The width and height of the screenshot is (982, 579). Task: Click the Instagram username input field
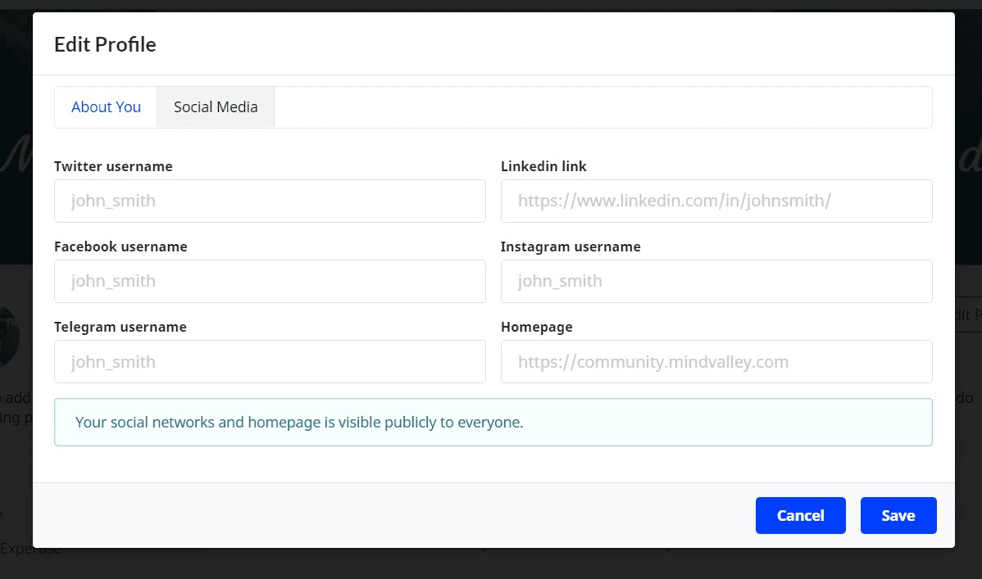[716, 281]
